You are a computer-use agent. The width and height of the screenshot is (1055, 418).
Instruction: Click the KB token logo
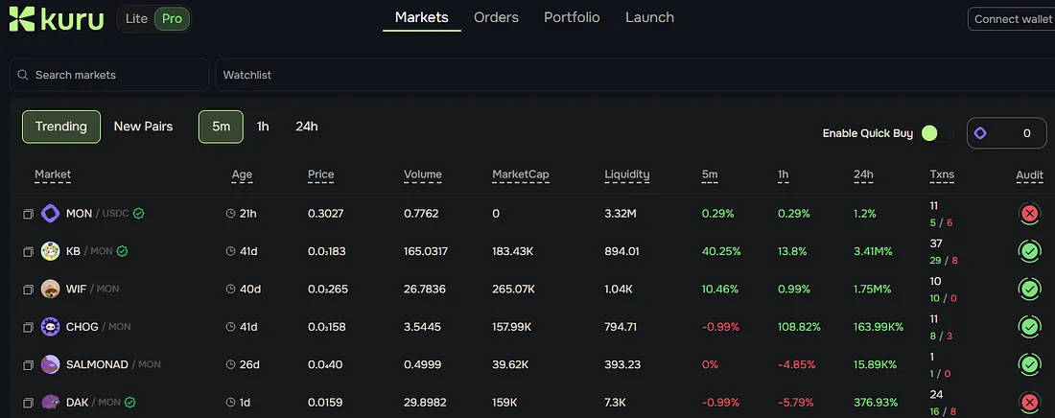[x=51, y=251]
